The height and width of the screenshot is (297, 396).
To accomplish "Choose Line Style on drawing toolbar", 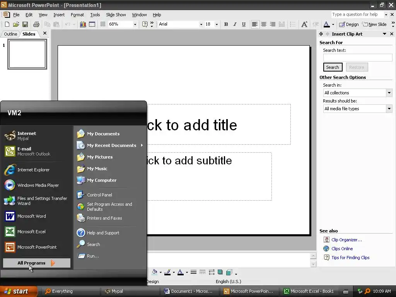I will point(193,272).
